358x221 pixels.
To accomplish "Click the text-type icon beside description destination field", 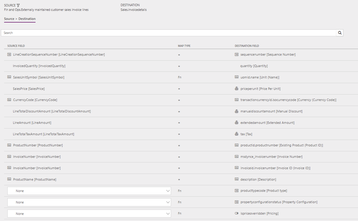I will (x=237, y=179).
